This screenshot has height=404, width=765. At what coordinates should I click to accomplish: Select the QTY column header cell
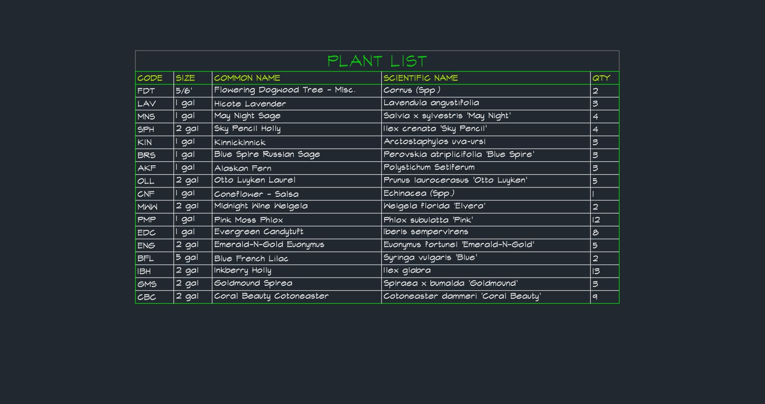point(604,78)
